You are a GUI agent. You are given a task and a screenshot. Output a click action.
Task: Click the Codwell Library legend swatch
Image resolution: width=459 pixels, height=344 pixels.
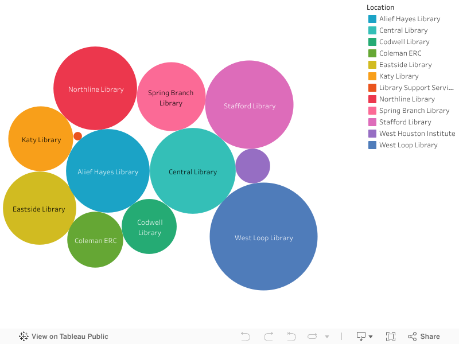(x=372, y=42)
